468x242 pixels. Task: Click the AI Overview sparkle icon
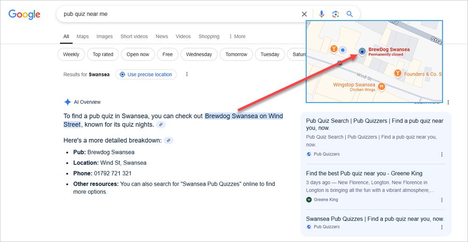tap(67, 102)
